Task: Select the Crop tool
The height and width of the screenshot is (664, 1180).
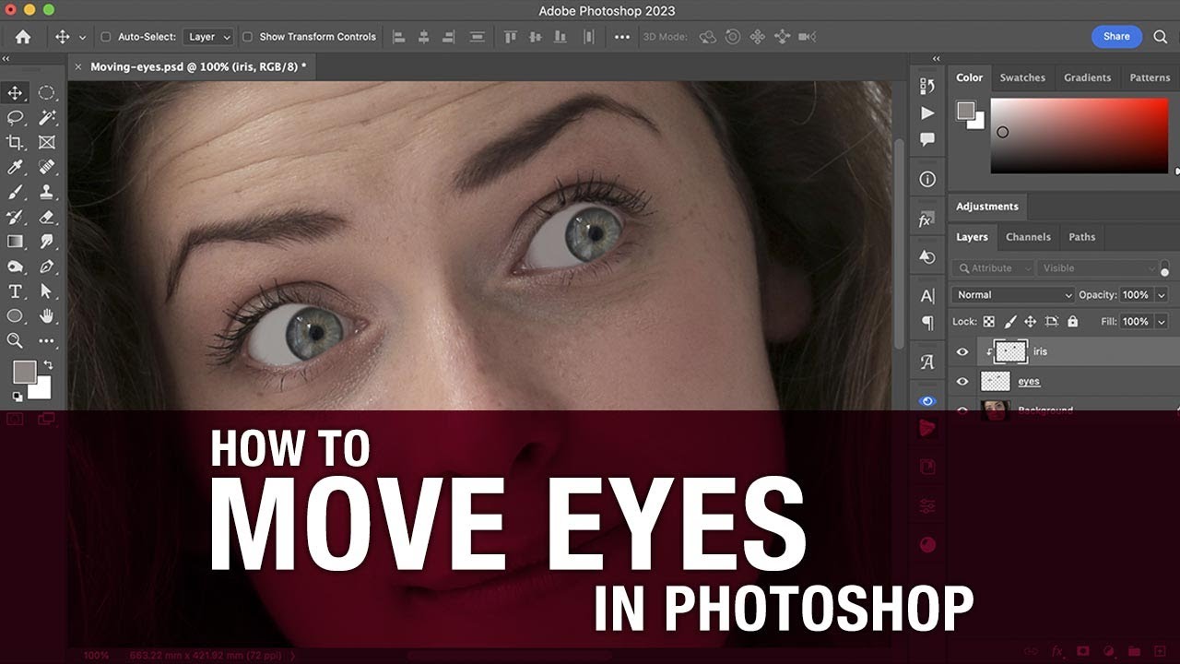Action: coord(16,143)
